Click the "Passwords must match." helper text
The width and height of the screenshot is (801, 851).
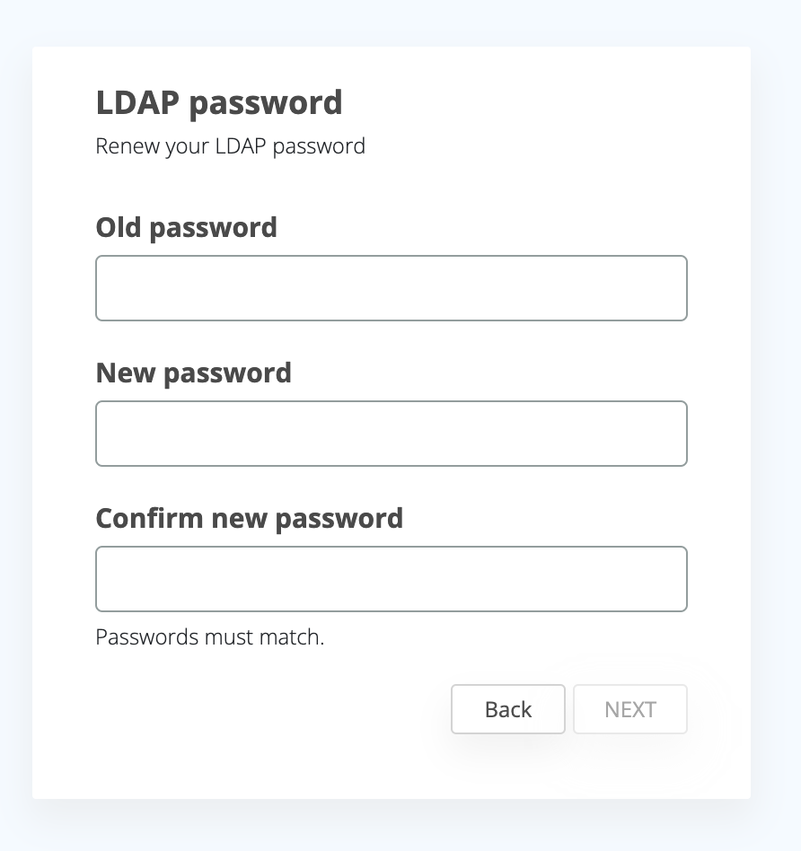point(209,637)
